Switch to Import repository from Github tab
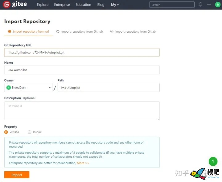This screenshot has height=182, width=222. tap(80, 31)
